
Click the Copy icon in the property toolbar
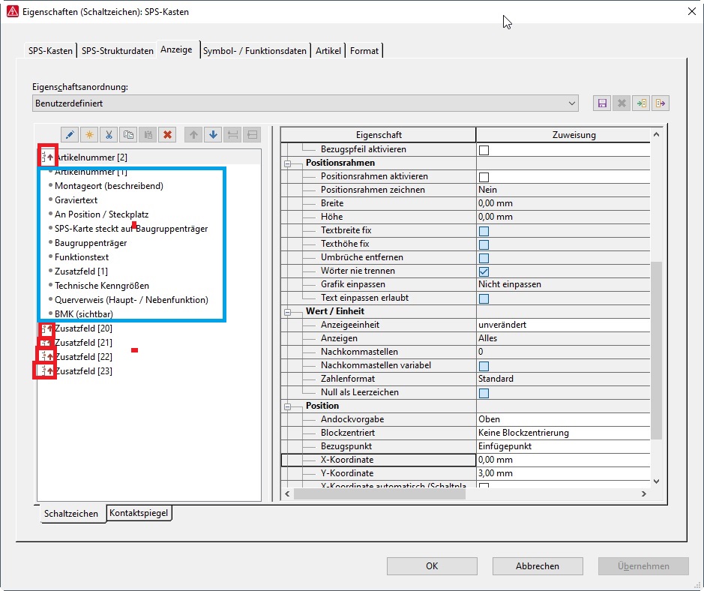(x=128, y=135)
